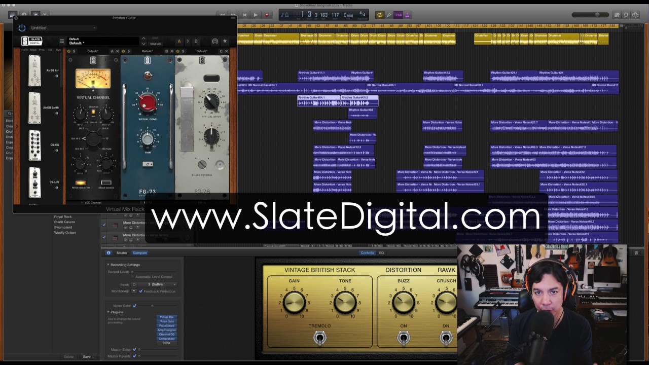Solo the VCC Channel module

[74, 51]
